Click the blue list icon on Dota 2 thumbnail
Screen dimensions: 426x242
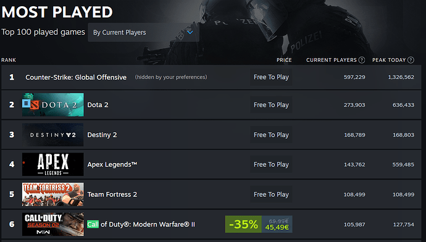tap(26, 103)
